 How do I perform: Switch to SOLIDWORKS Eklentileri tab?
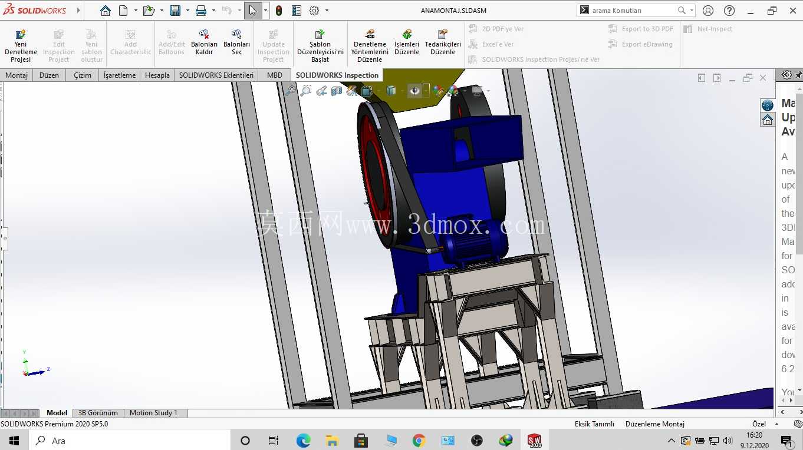(x=216, y=75)
